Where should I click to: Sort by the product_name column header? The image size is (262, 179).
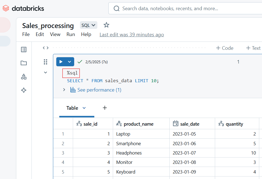point(141,124)
